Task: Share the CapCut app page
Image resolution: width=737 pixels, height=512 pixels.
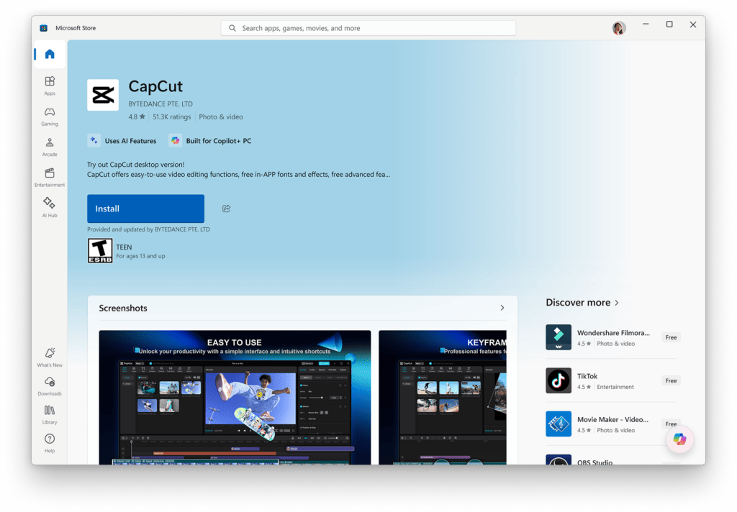Action: coord(226,208)
